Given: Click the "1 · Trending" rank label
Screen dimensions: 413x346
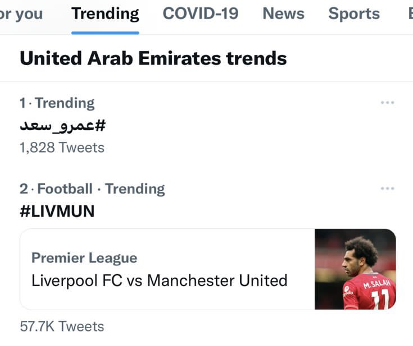Looking at the screenshot, I should (57, 103).
